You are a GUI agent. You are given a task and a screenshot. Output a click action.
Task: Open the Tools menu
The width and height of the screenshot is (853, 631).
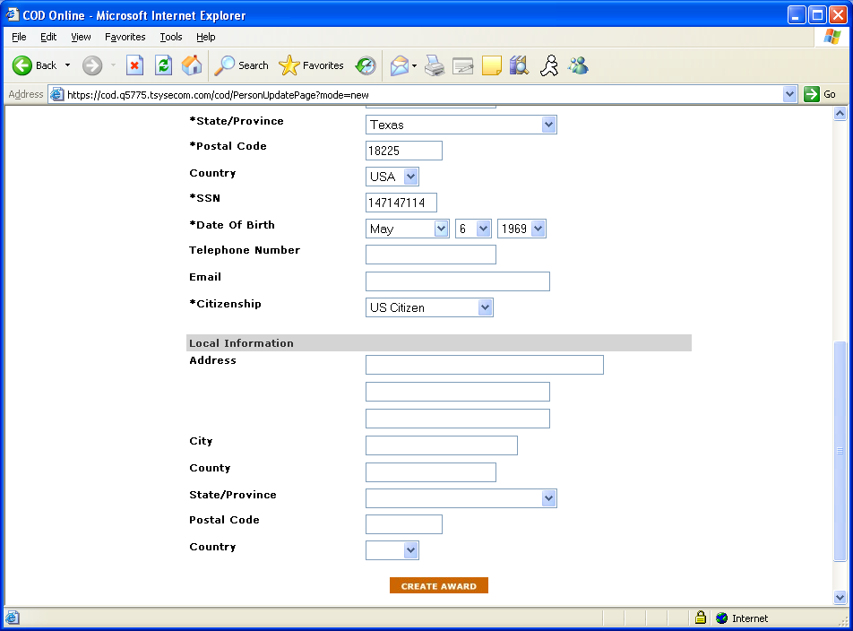[171, 37]
